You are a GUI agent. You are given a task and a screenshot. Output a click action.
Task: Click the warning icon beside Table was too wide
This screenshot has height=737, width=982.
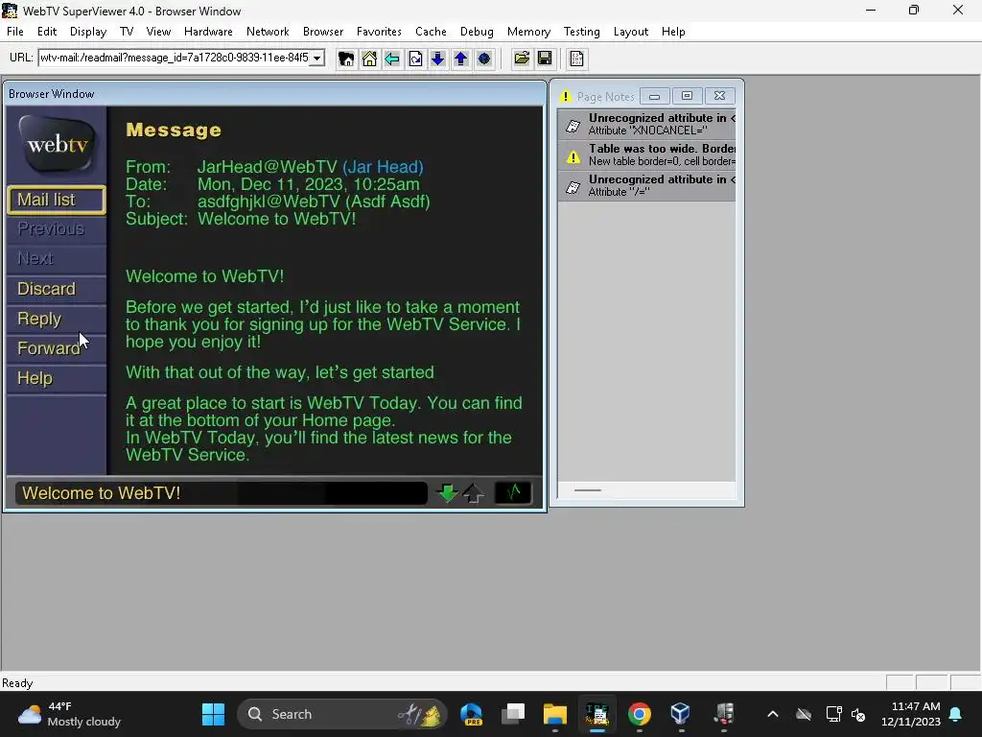(573, 156)
